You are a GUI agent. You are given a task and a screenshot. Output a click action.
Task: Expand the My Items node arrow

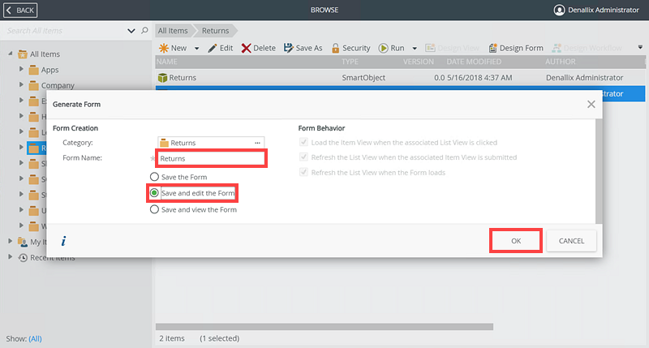11,241
